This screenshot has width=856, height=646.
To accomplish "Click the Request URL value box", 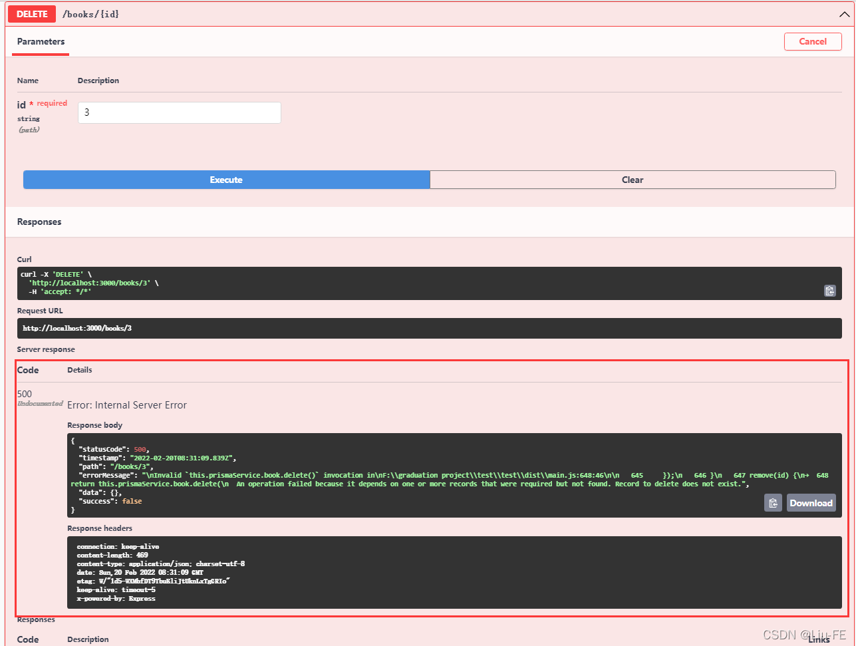I will click(430, 328).
